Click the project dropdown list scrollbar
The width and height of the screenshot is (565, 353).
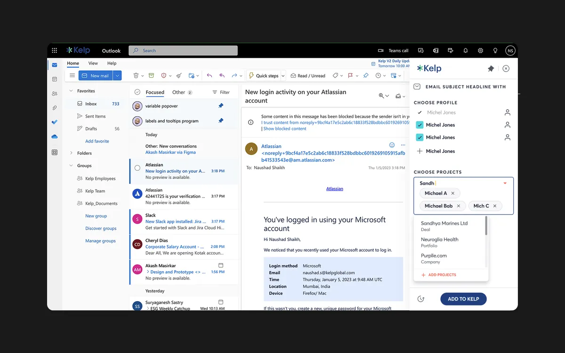(486, 226)
